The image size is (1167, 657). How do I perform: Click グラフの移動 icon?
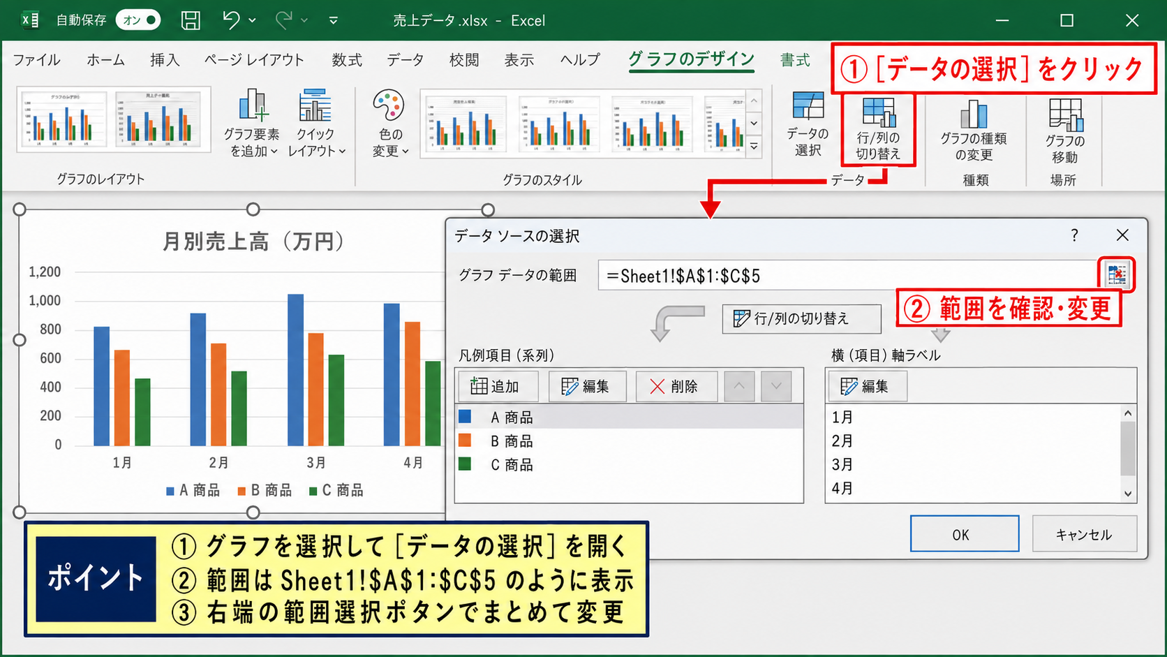1065,130
